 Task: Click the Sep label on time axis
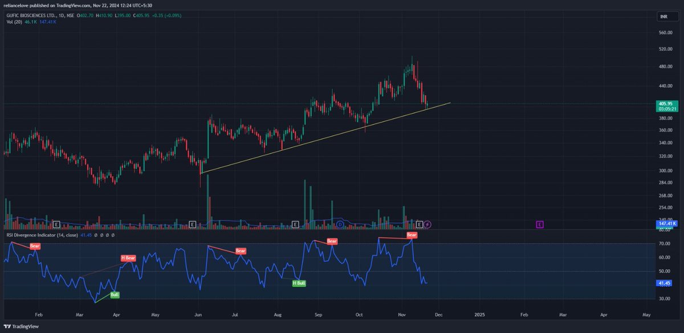pyautogui.click(x=319, y=314)
